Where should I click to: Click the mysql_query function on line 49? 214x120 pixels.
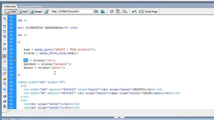point(43,50)
